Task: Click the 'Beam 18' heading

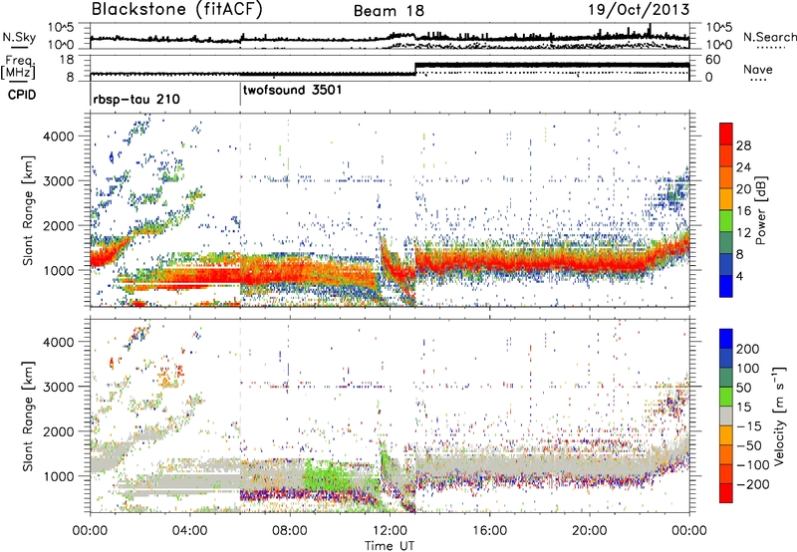Action: pyautogui.click(x=389, y=11)
